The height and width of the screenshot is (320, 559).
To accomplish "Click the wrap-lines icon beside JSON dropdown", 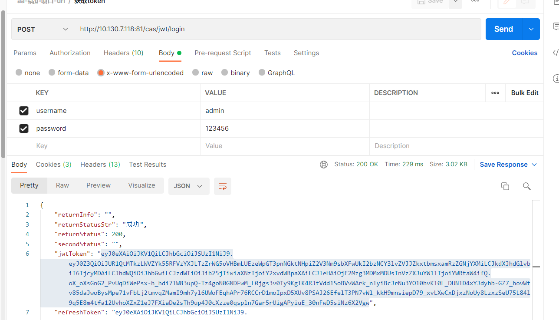I will pos(222,186).
